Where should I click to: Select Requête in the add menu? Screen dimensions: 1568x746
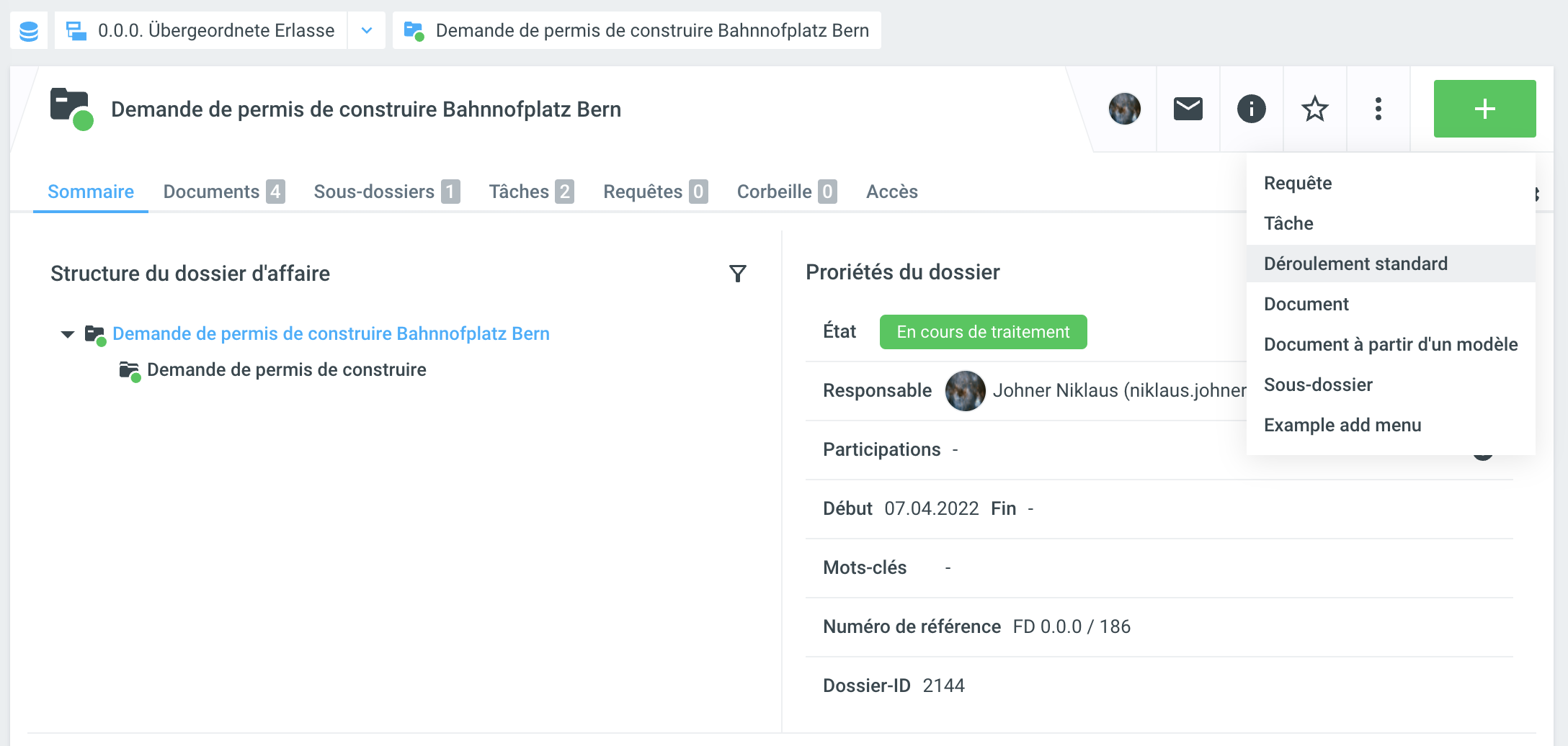tap(1297, 183)
